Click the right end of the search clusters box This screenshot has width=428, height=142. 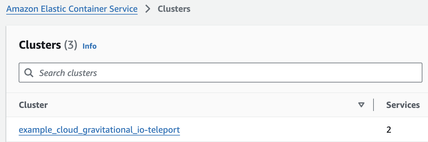(411, 73)
